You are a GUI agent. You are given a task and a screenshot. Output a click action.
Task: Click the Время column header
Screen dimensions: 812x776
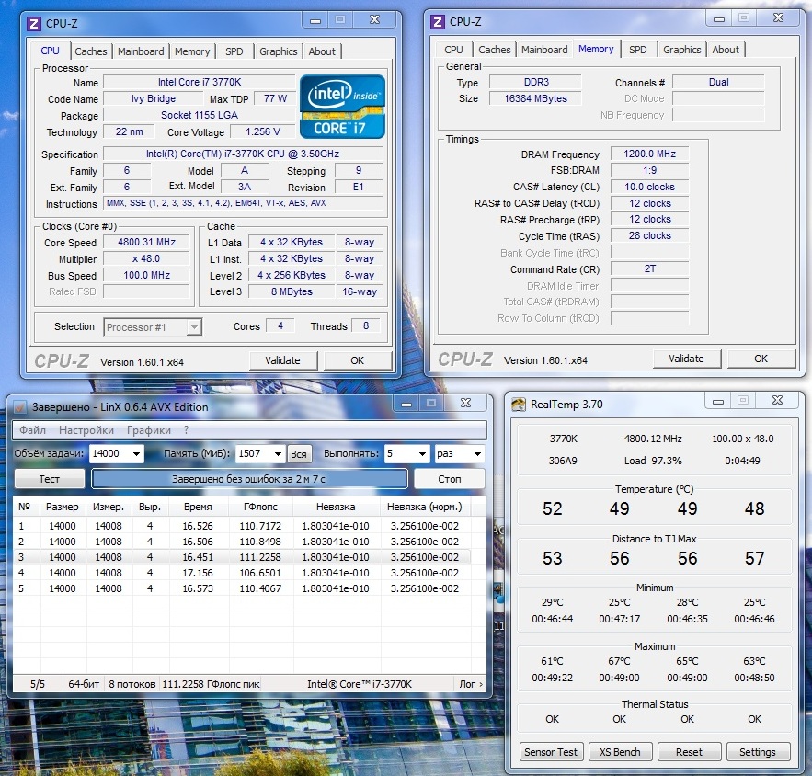[198, 507]
